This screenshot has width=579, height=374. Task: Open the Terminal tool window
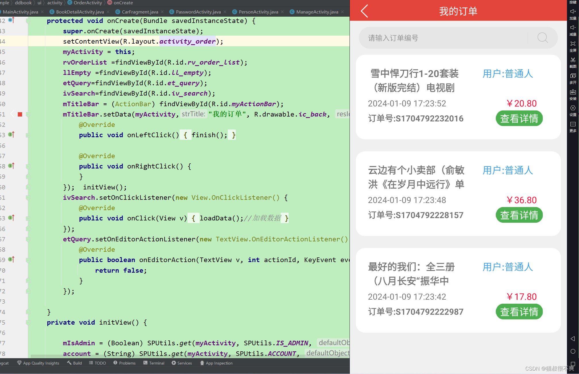pos(154,363)
